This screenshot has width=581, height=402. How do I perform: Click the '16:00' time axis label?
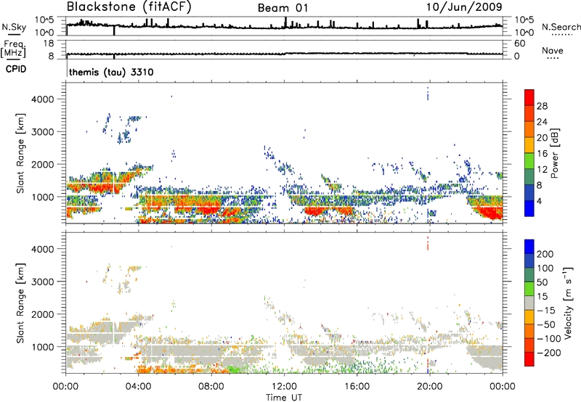(x=357, y=387)
